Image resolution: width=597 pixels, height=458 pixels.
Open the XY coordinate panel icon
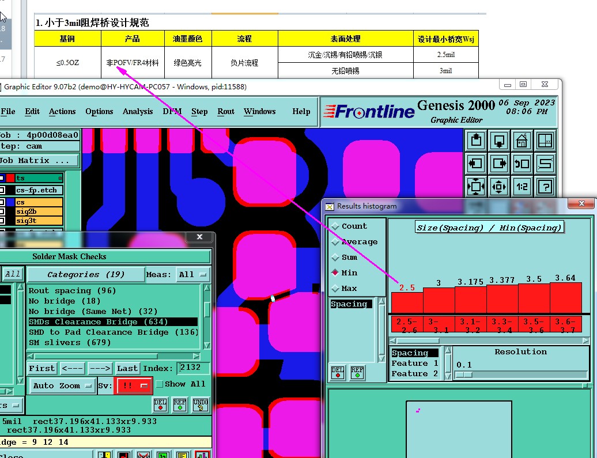(545, 141)
